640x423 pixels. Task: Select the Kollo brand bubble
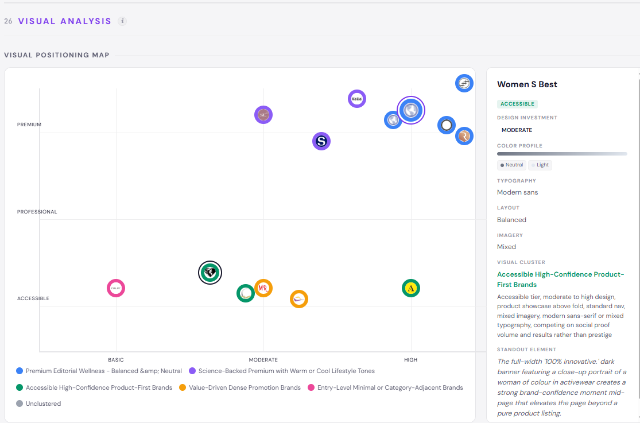[x=356, y=99]
